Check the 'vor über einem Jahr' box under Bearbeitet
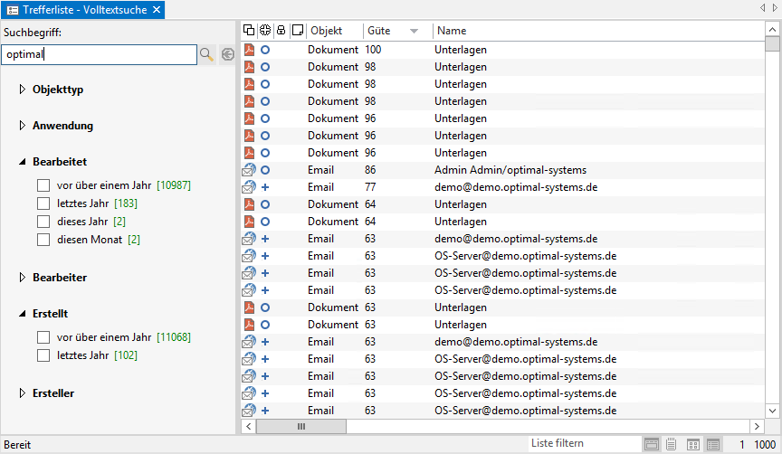 (x=43, y=185)
